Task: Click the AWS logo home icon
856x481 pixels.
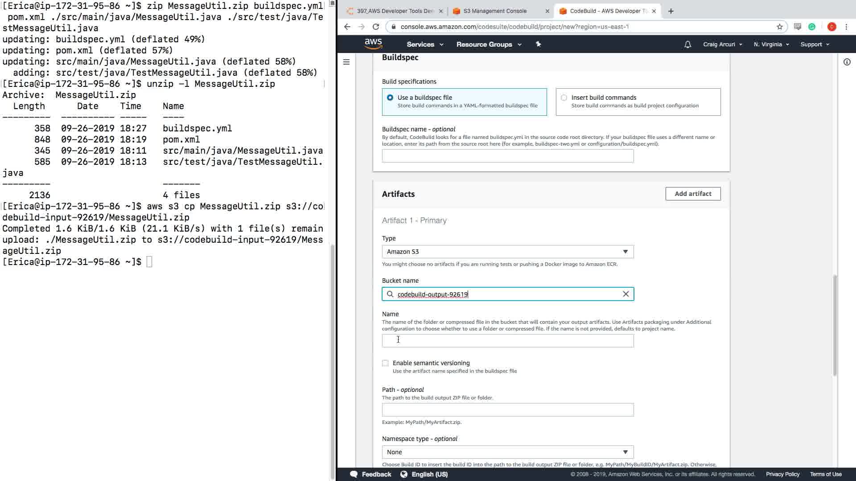Action: click(373, 44)
